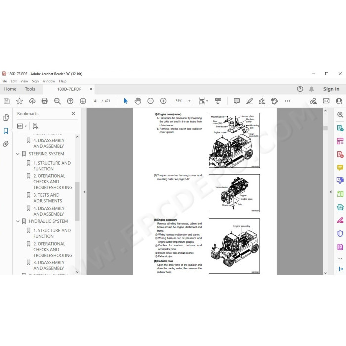Viewport: 346px width, 346px height.
Task: Open notifications bell
Action: pos(311,89)
